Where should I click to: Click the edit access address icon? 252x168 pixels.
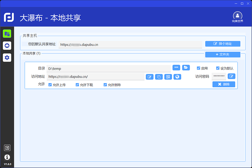[149, 77]
